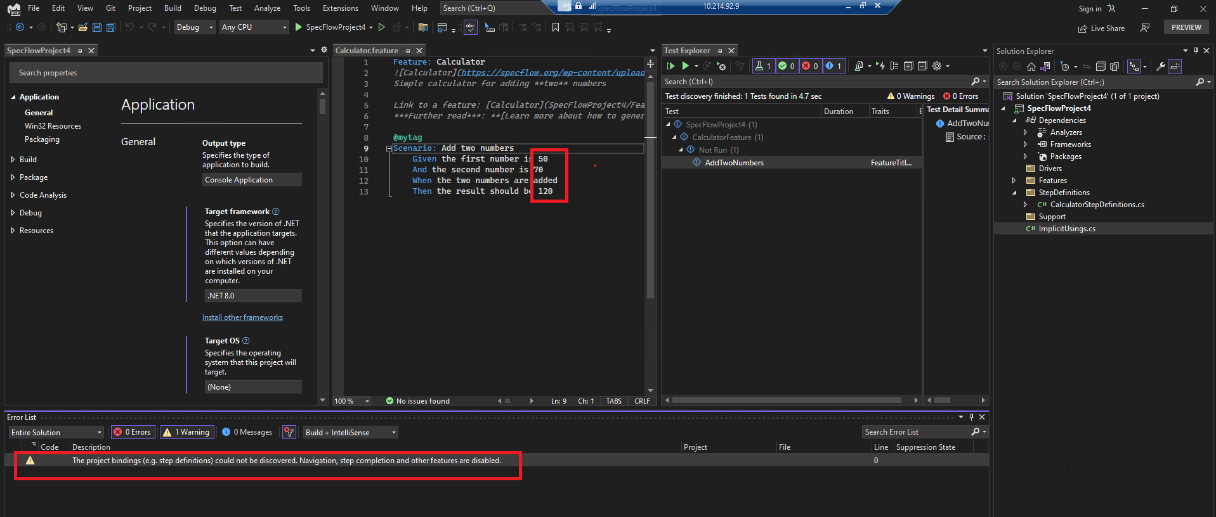This screenshot has height=517, width=1216.
Task: Toggle the 0 Errors filter in Error List
Action: (133, 432)
